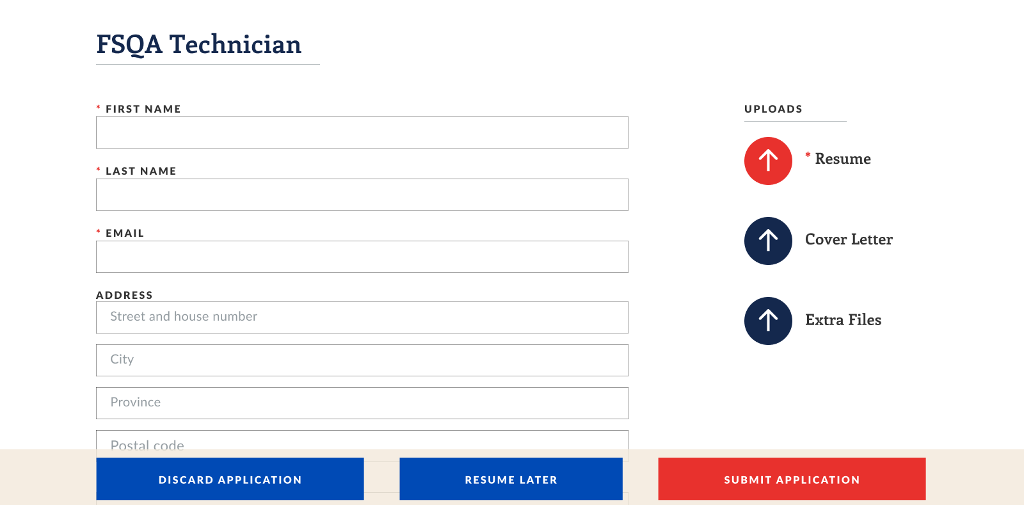
Task: Focus the Last Name input field
Action: (362, 195)
